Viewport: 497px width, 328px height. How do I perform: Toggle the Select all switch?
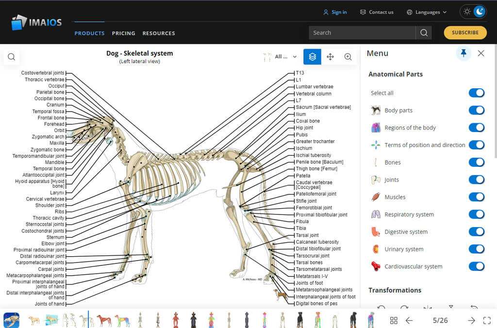[x=477, y=93]
